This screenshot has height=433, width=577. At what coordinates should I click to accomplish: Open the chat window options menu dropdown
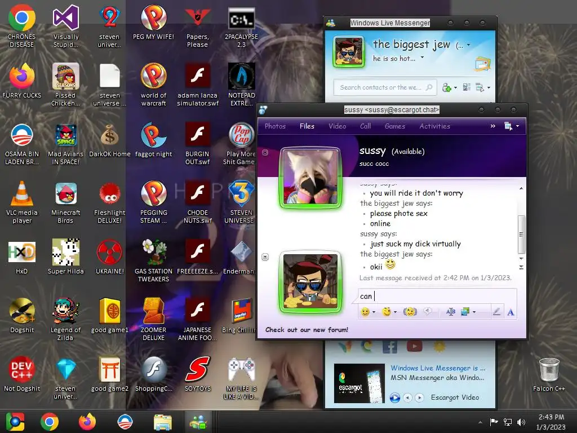[512, 126]
